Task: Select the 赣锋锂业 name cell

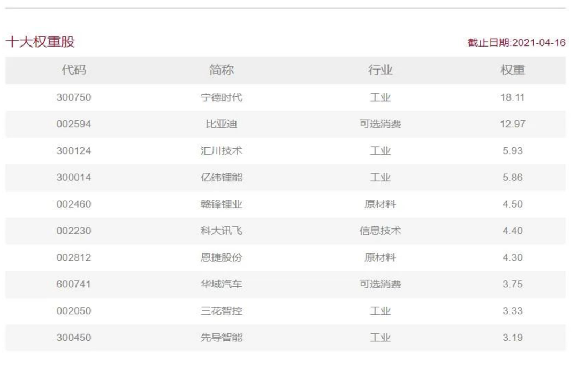Action: [x=222, y=204]
